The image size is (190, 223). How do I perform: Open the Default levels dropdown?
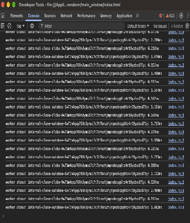pos(138,26)
